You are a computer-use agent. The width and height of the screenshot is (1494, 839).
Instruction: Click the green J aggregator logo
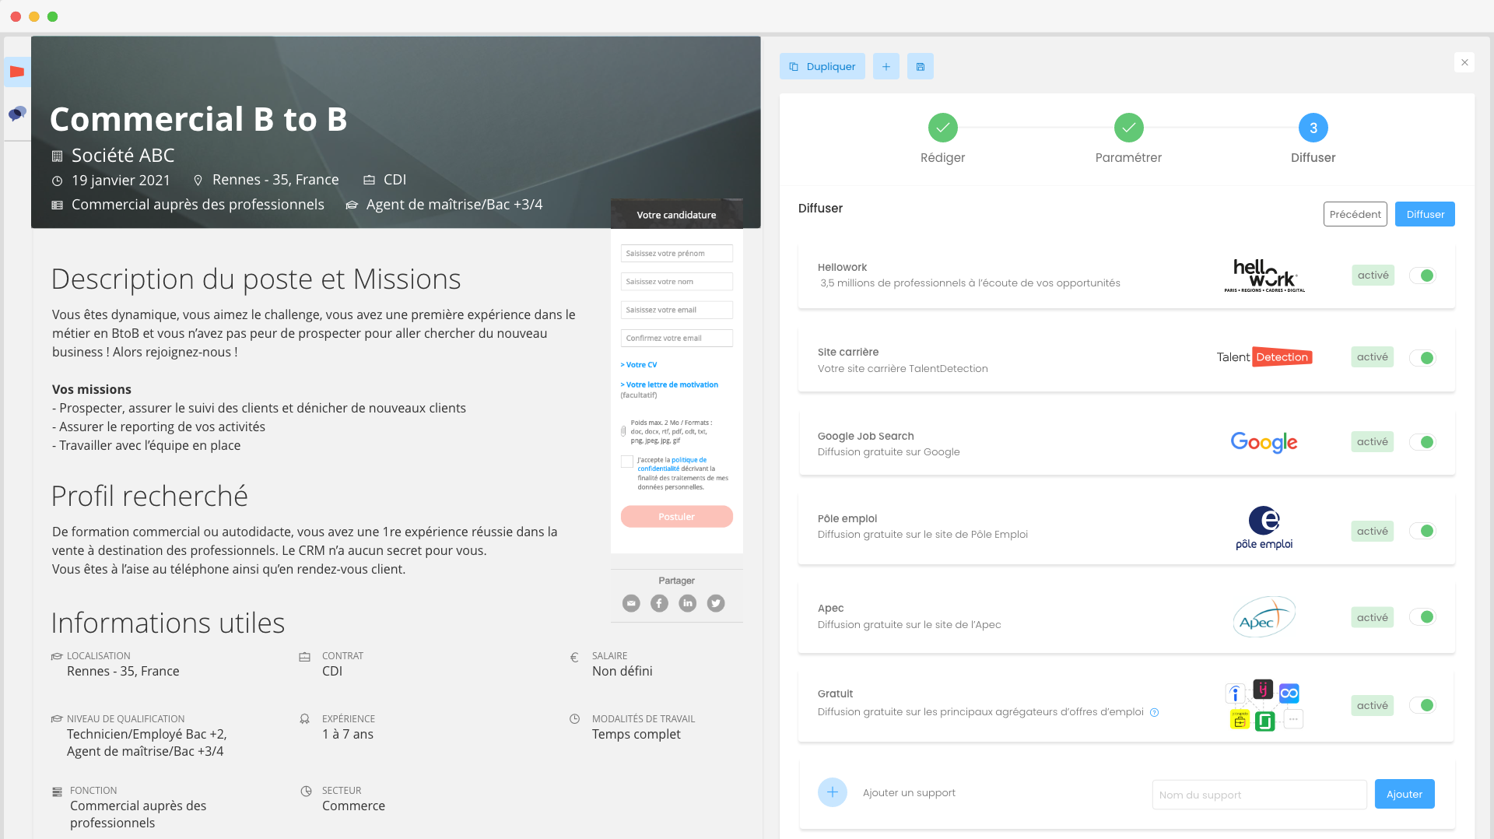coord(1264,721)
